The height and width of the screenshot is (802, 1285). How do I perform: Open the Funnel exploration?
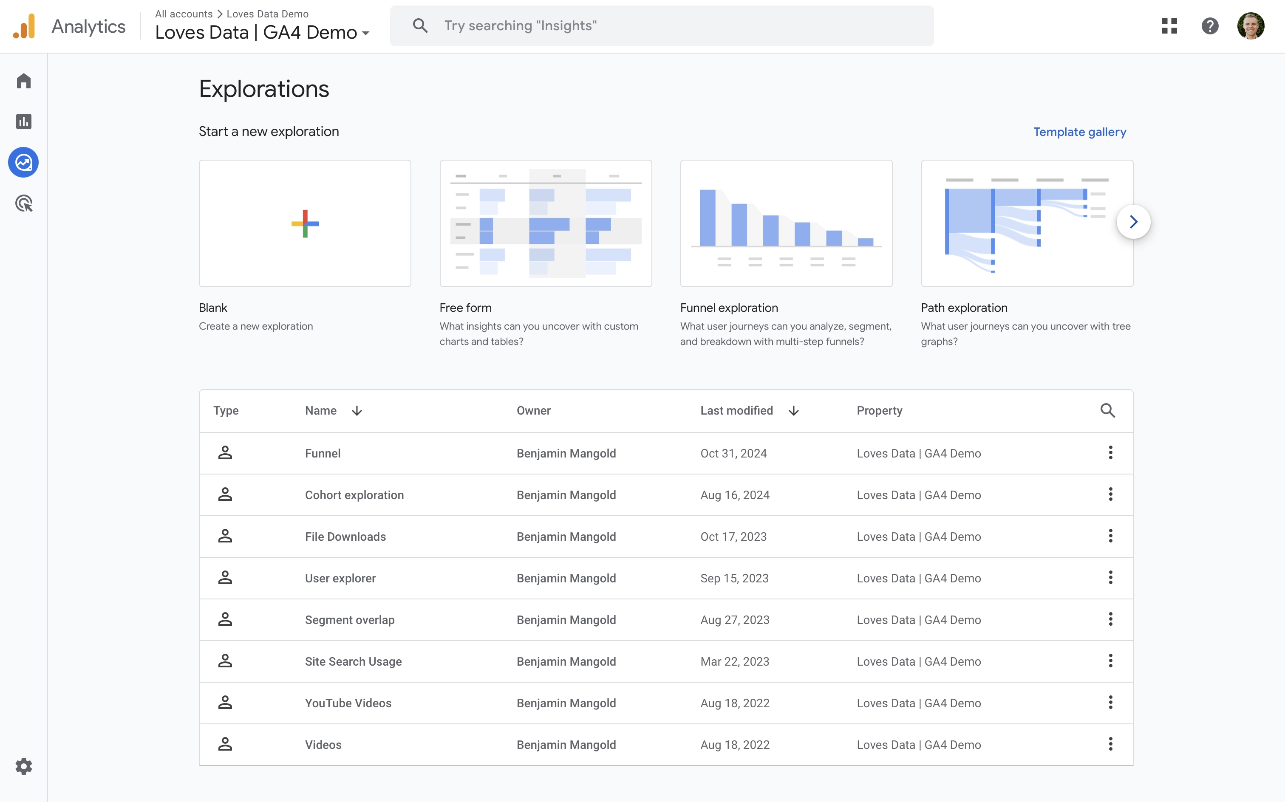pyautogui.click(x=323, y=453)
